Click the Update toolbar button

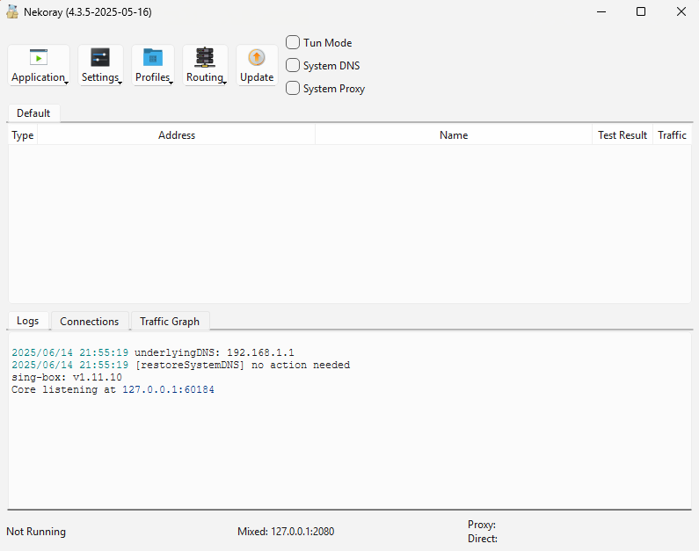click(257, 65)
